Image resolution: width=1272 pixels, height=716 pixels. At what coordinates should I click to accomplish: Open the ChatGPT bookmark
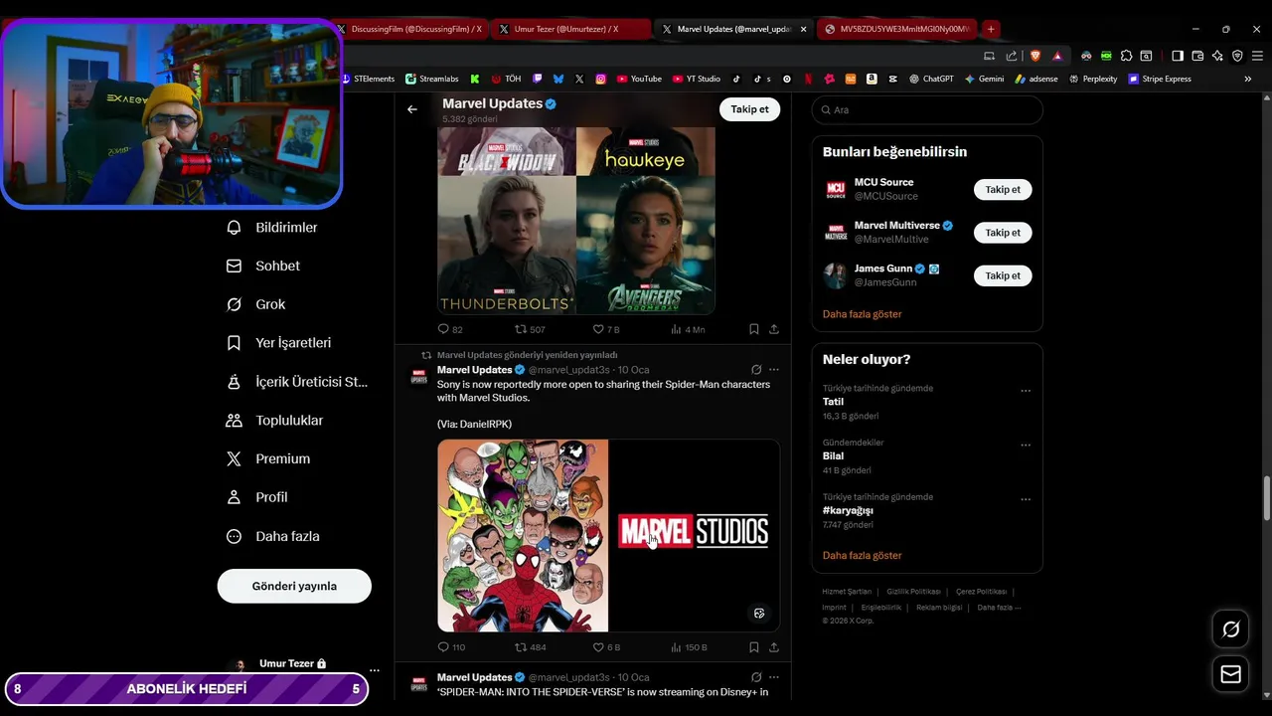tap(931, 79)
